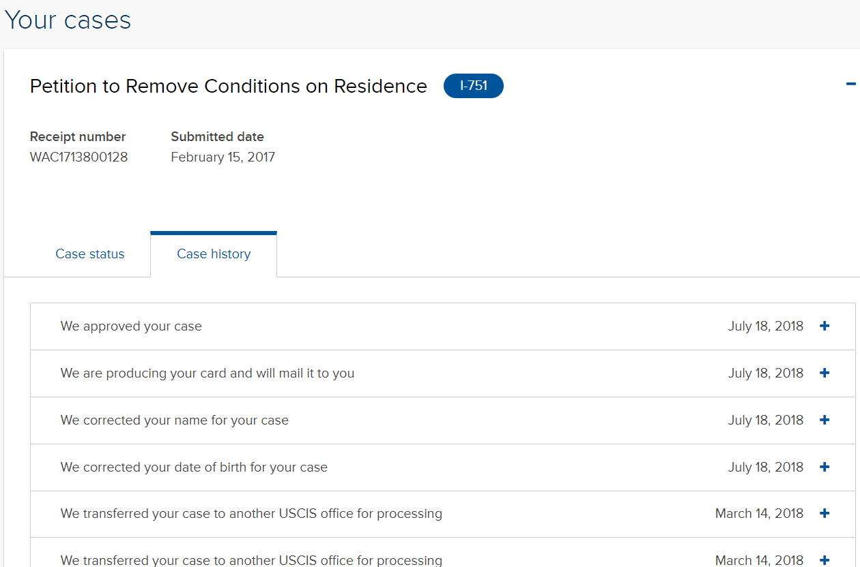Viewport: 860px width, 567px height.
Task: Click plus icon on upper March 14 transfer row
Action: [x=825, y=514]
